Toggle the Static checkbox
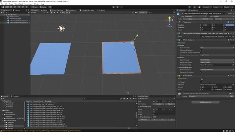This screenshot has height=132, width=235. [x=226, y=14]
